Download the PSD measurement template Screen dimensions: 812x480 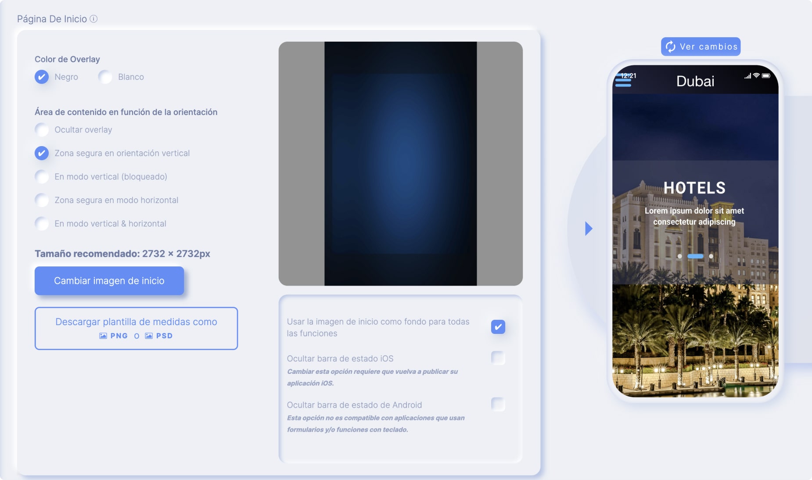159,336
